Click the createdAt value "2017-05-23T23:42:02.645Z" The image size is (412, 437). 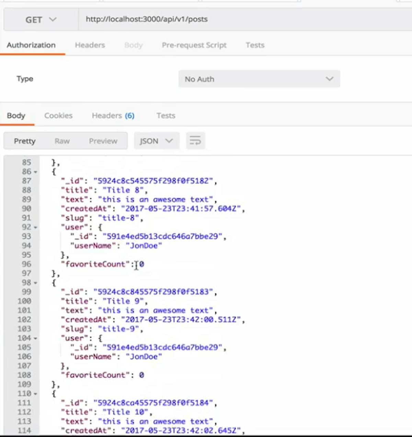coord(181,430)
